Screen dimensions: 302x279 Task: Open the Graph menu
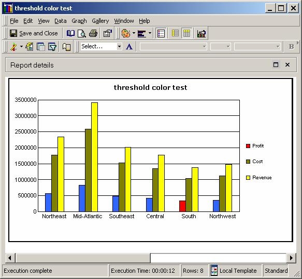tap(79, 21)
